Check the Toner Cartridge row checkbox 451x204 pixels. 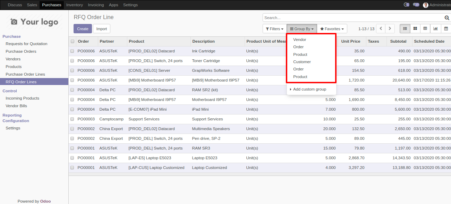72,61
